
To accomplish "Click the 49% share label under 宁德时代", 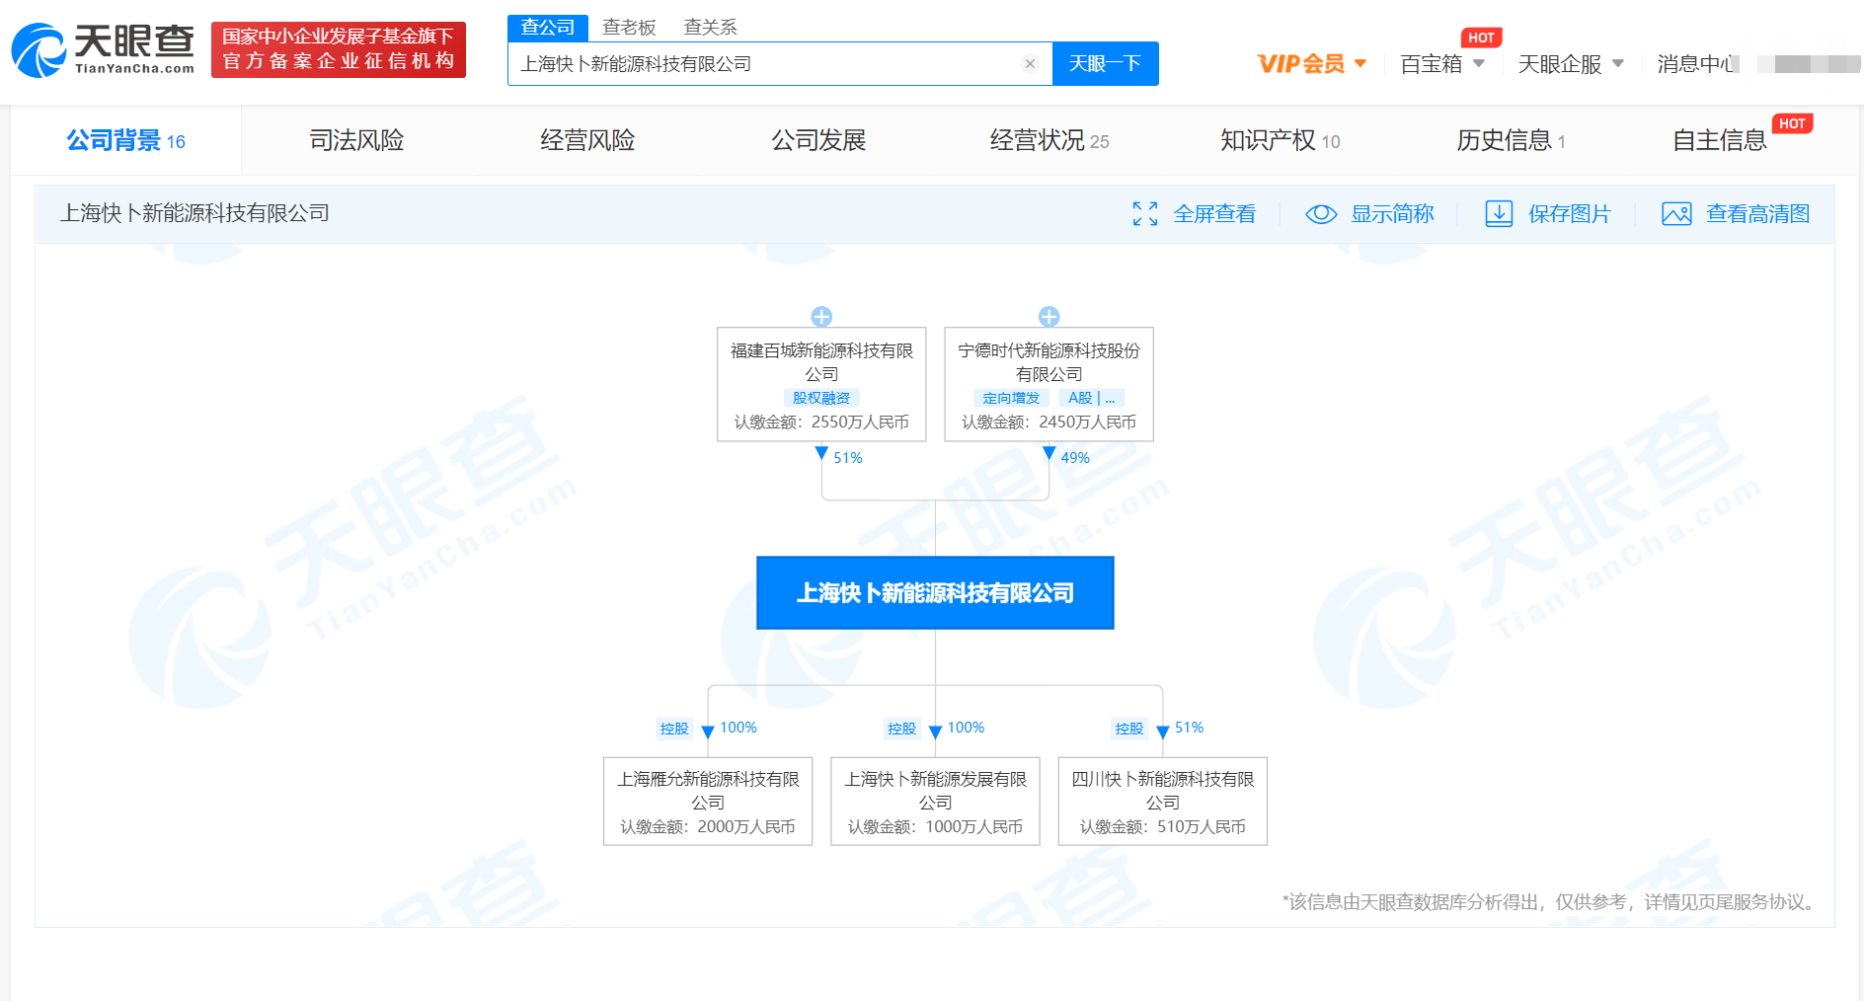I will point(1075,458).
